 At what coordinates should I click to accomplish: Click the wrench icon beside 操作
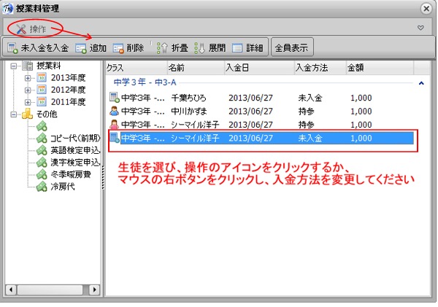point(21,28)
